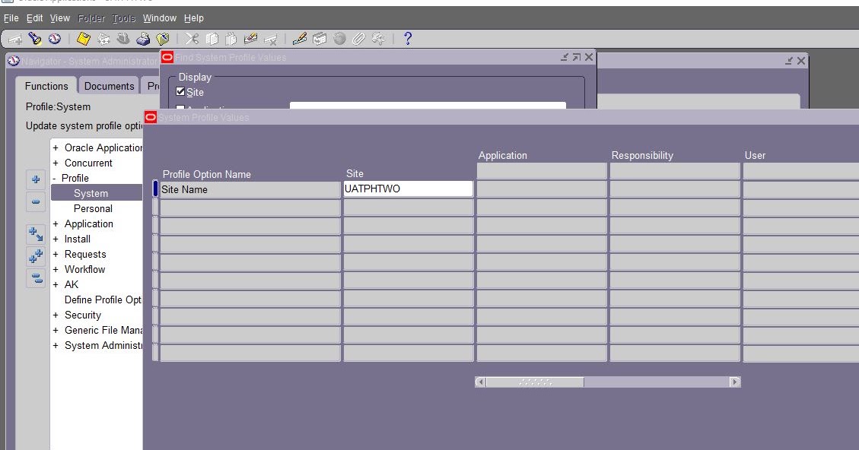Select Personal under the Profile node
The height and width of the screenshot is (450, 859).
point(93,208)
